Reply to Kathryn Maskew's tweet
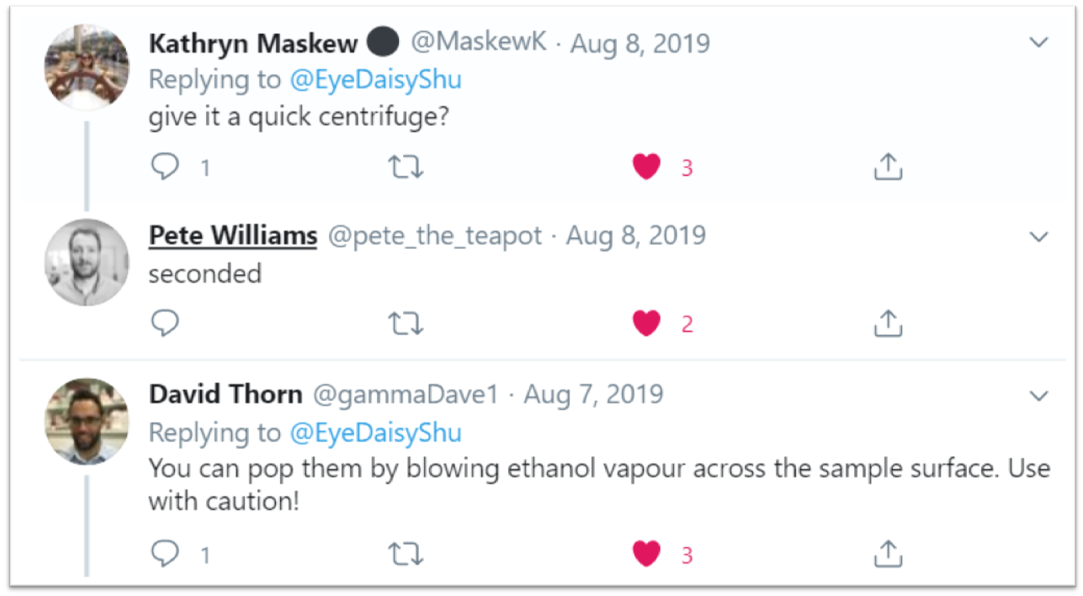 pyautogui.click(x=165, y=167)
